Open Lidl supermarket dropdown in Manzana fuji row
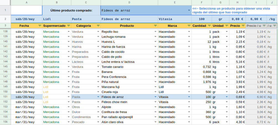 tap(69, 87)
